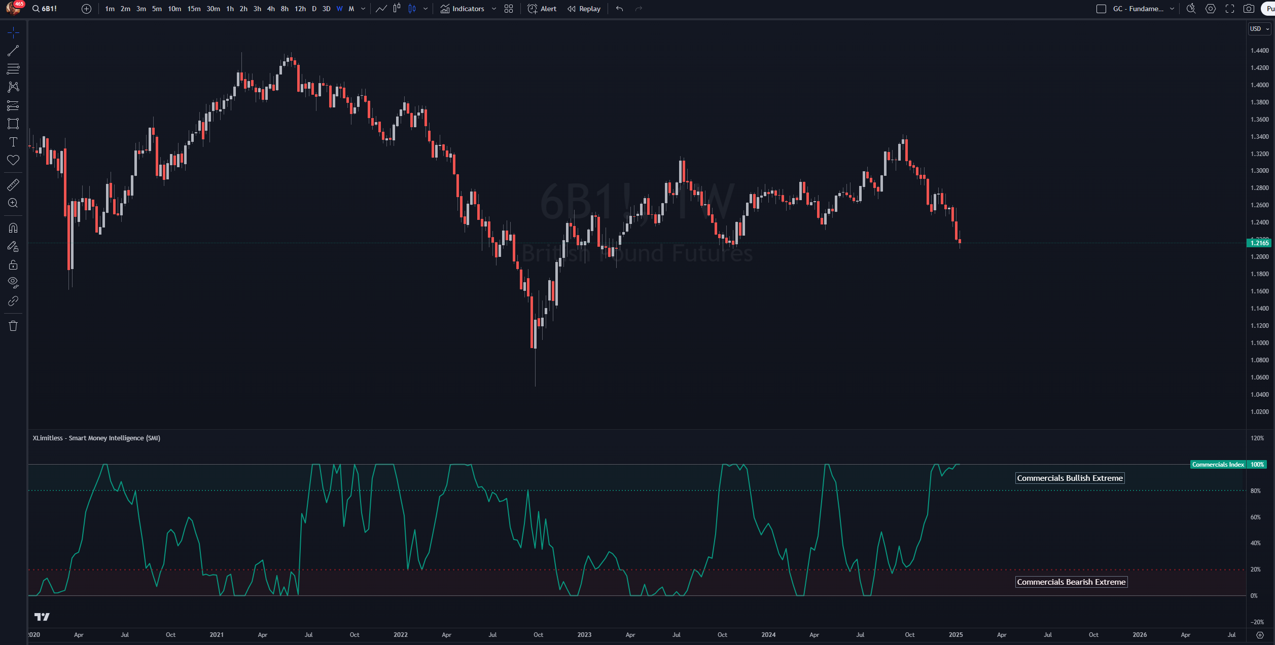Switch to the 4h timeframe
Screen dimensions: 1275x645
tap(271, 9)
